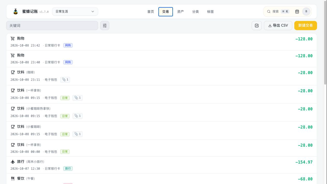327x184 pixels.
Task: Click 日常银行卡 on the 旅行 row
Action: [x=52, y=168]
